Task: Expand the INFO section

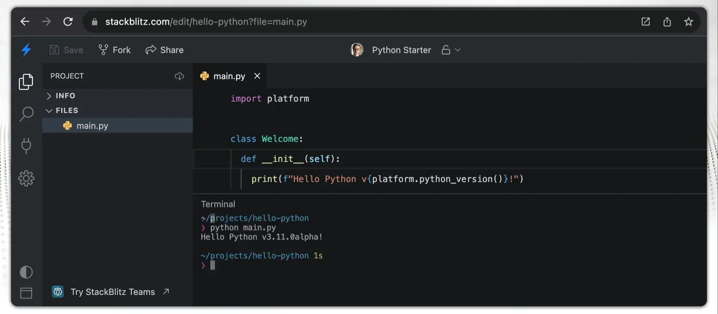Action: coord(65,95)
